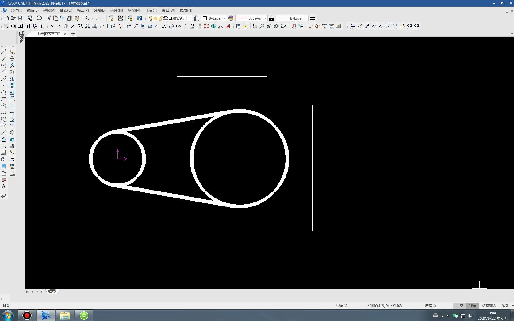
Task: Click the Pan hand icon
Action: coord(255,26)
